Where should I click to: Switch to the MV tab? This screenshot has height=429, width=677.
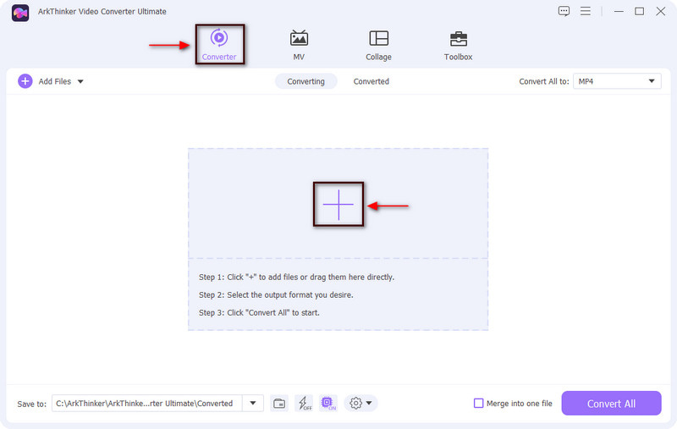pos(299,45)
